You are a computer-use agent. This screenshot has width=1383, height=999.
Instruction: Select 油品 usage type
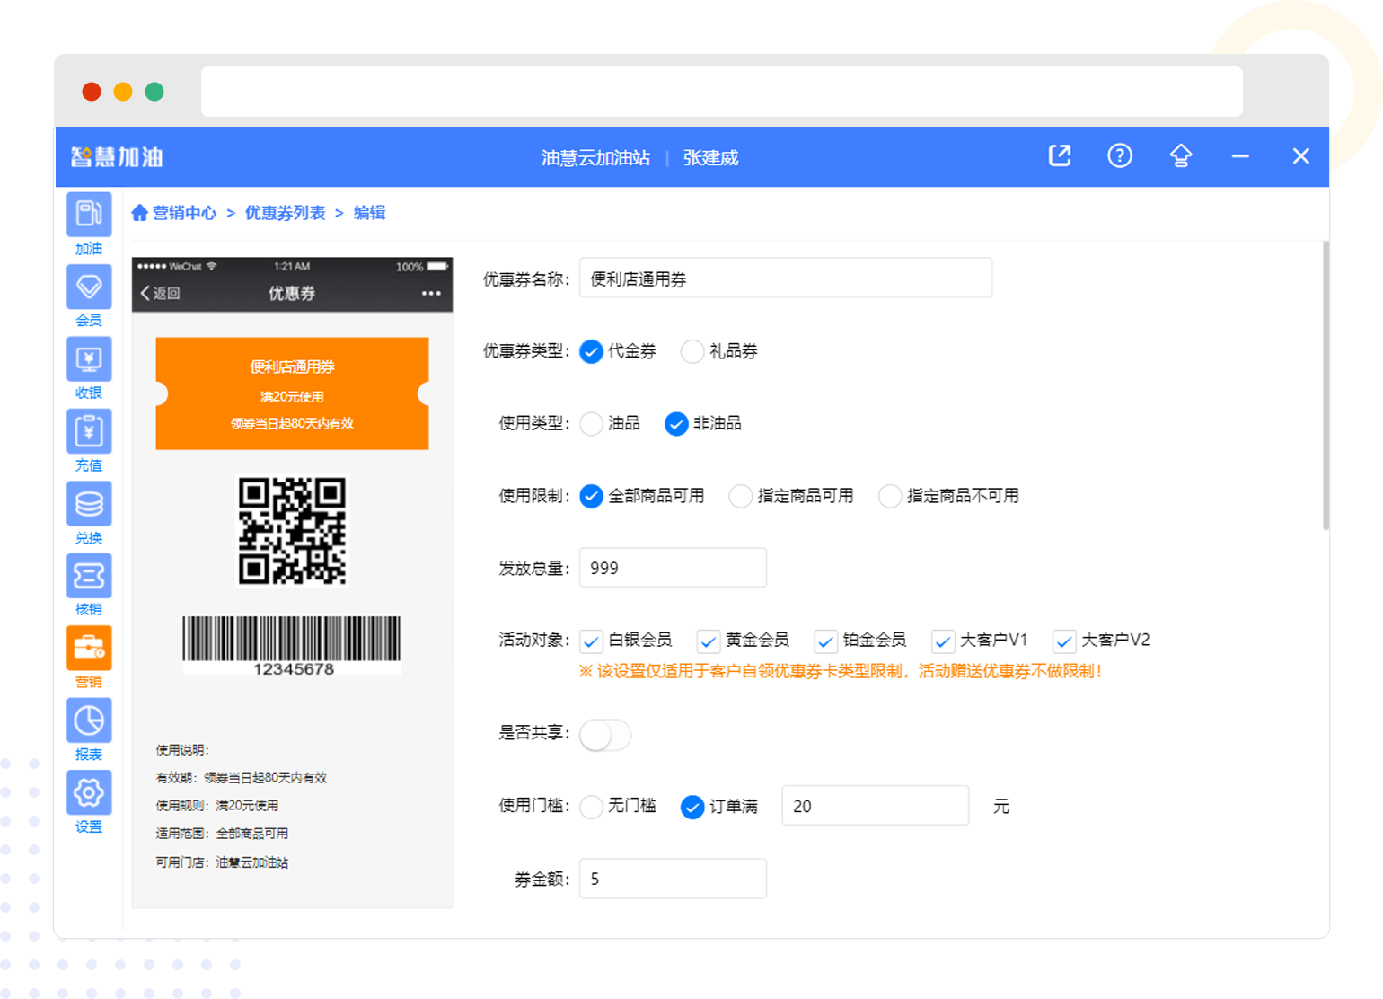(591, 423)
